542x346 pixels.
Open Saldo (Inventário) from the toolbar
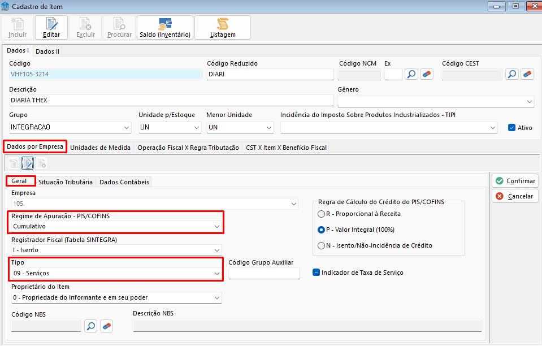165,27
